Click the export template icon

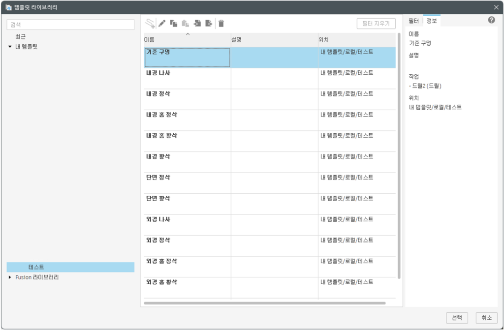pos(209,23)
